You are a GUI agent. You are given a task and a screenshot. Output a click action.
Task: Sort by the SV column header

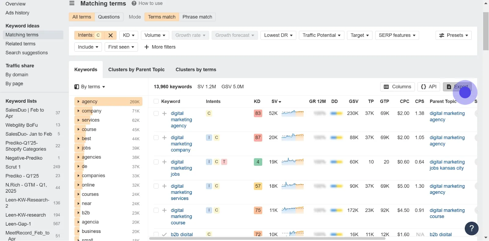(x=276, y=101)
